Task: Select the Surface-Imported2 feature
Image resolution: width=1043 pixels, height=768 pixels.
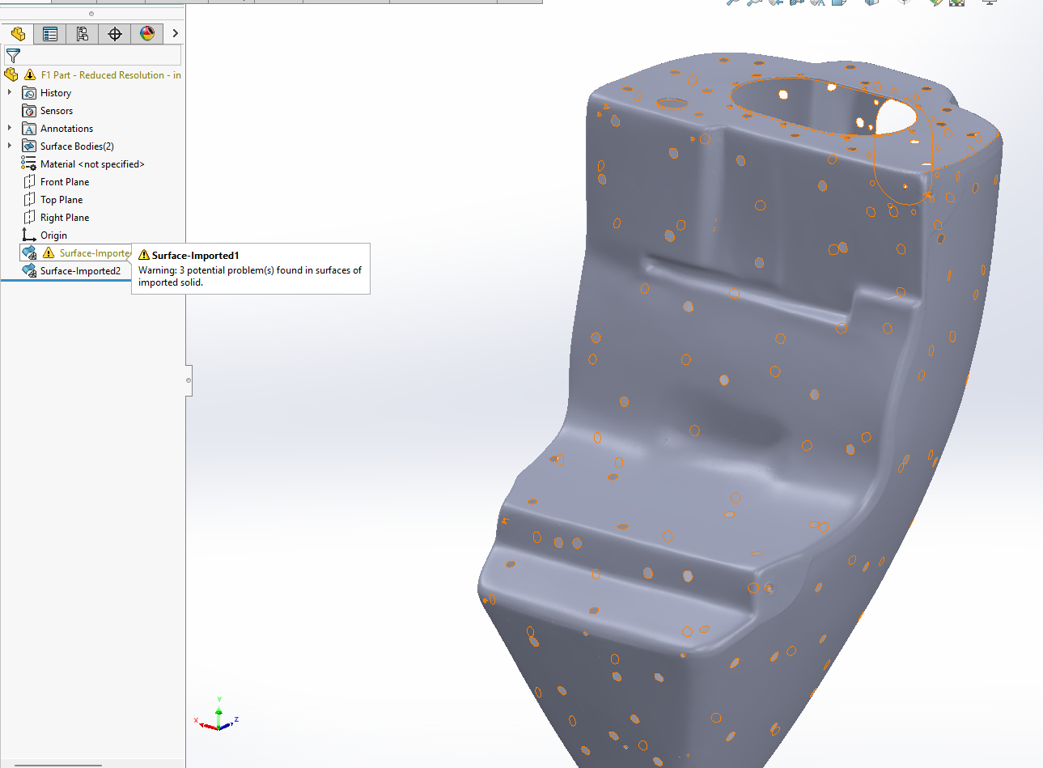Action: click(80, 271)
